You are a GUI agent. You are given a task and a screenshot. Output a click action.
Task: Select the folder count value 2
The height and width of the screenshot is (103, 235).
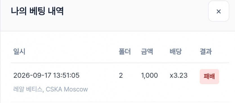coord(121,76)
